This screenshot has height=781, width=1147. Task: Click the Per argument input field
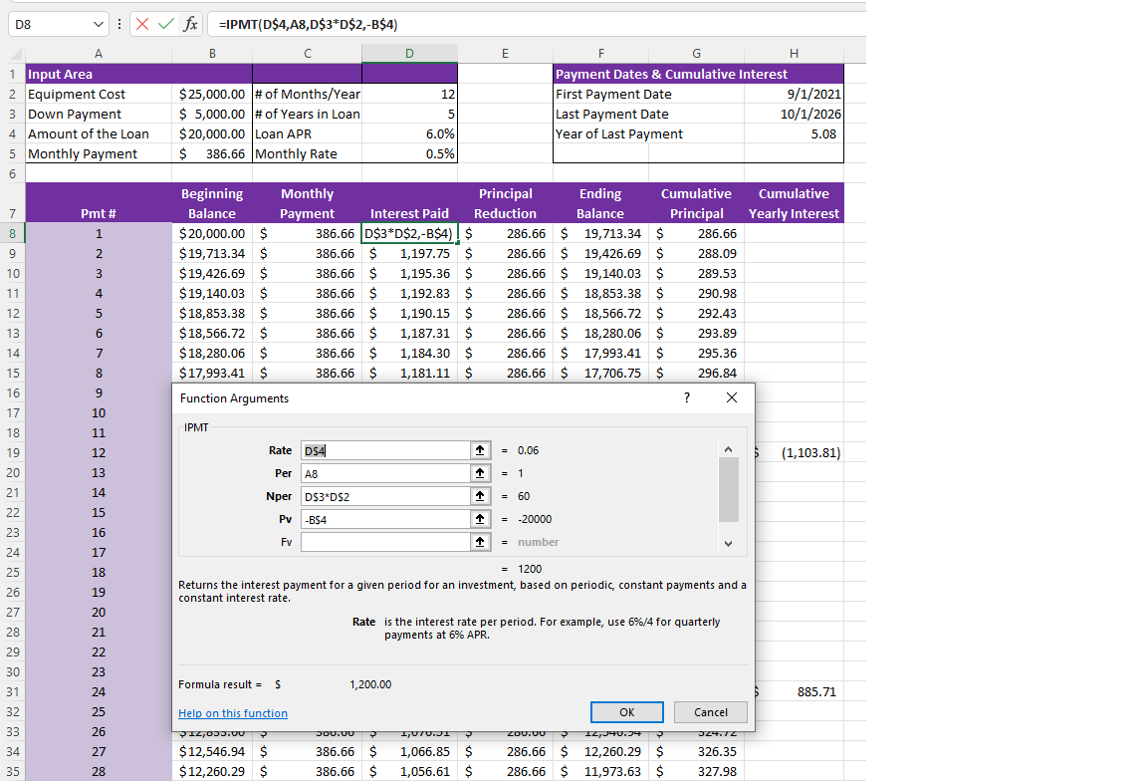click(385, 473)
